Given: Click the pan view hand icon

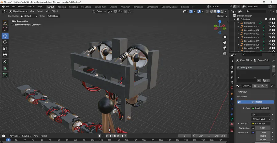Looking at the screenshot, I should (225, 42).
